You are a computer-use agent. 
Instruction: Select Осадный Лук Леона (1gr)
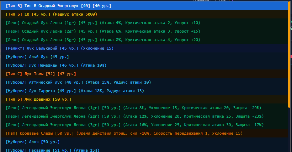[144, 23]
